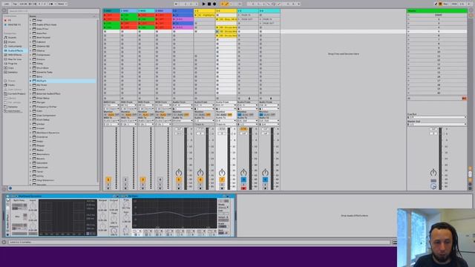
Task: Select Multiband Dynamics in the browser list
Action: pos(48,133)
